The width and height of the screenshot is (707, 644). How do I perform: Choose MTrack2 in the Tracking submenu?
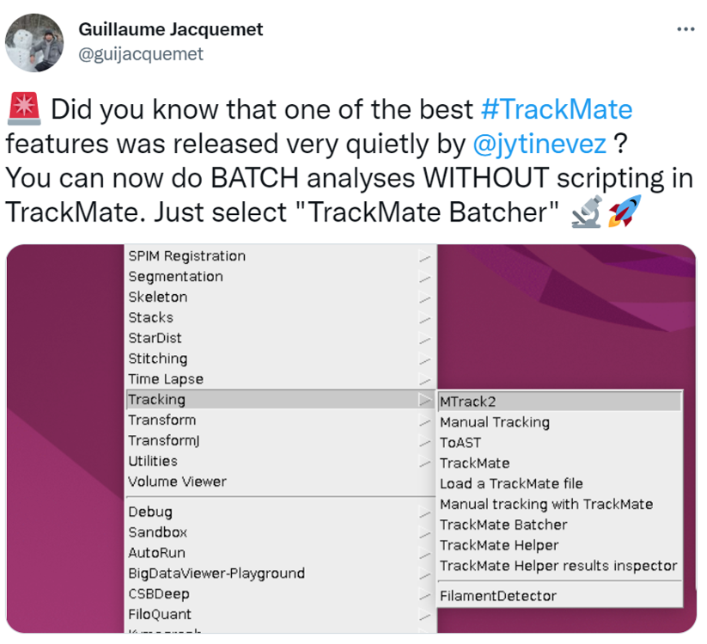tap(468, 402)
